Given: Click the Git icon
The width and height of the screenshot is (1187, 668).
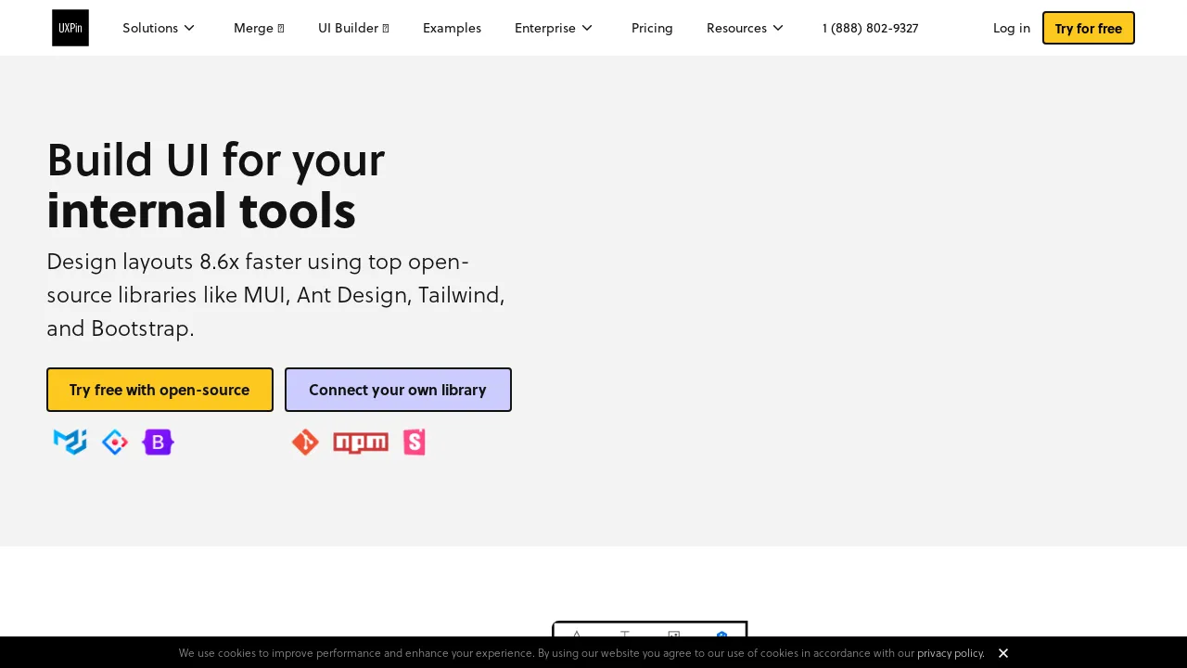Looking at the screenshot, I should 305,443.
